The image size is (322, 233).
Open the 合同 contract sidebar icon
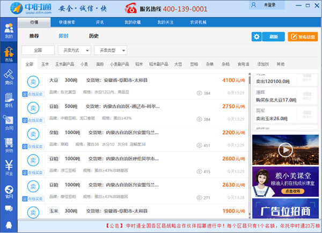[x=9, y=122]
